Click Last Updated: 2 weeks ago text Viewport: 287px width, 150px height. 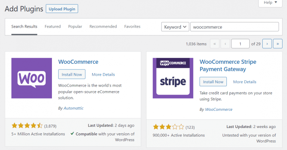point(251,126)
